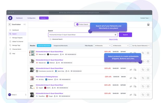The width and height of the screenshot is (161, 103).
Task: Open list options for the Kohl's mixer
Action: [x=135, y=87]
